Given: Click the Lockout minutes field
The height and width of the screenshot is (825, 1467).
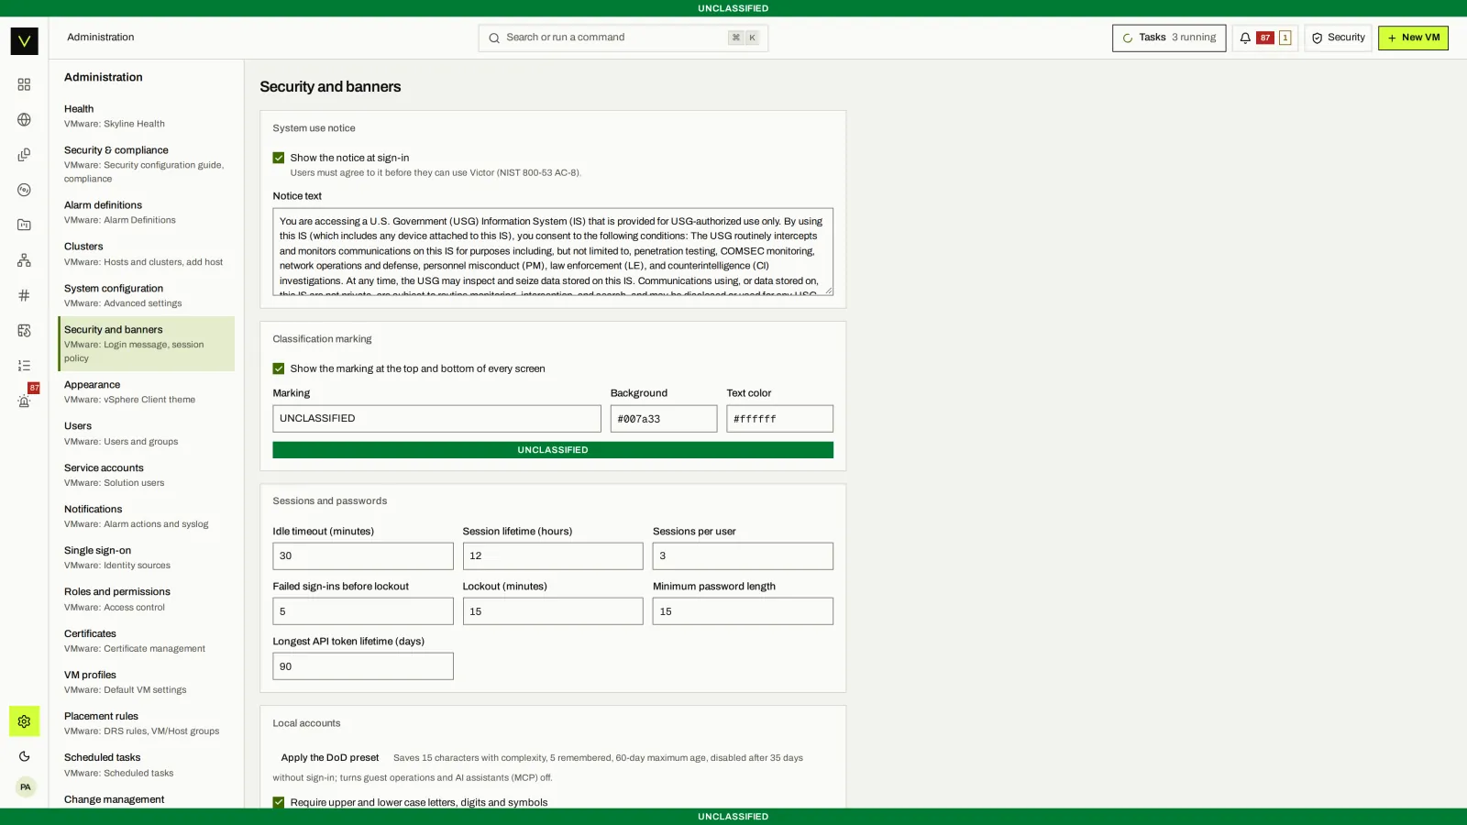Looking at the screenshot, I should tap(553, 611).
